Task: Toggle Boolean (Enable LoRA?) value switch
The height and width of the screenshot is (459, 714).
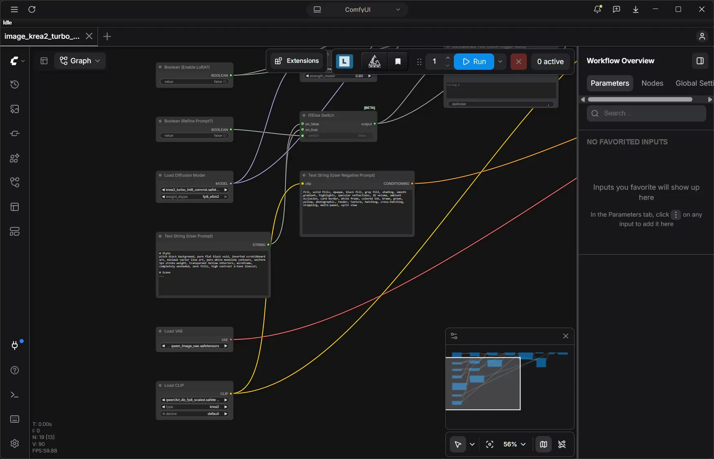Action: point(195,82)
